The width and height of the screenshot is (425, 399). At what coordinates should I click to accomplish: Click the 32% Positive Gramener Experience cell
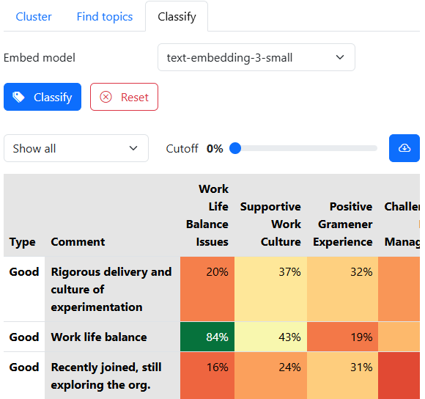343,289
